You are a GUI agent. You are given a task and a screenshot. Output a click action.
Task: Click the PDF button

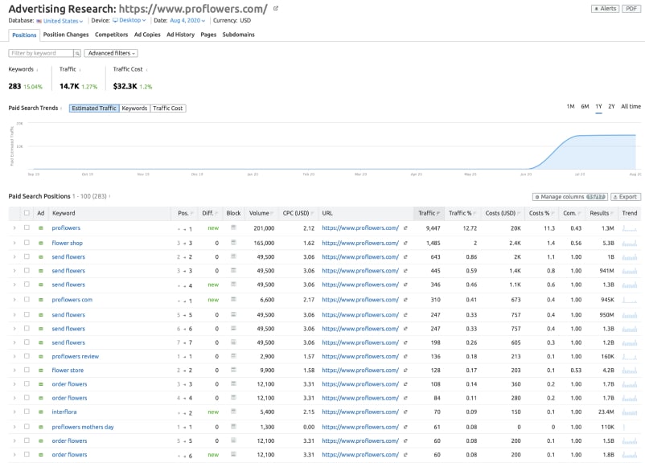coord(631,9)
